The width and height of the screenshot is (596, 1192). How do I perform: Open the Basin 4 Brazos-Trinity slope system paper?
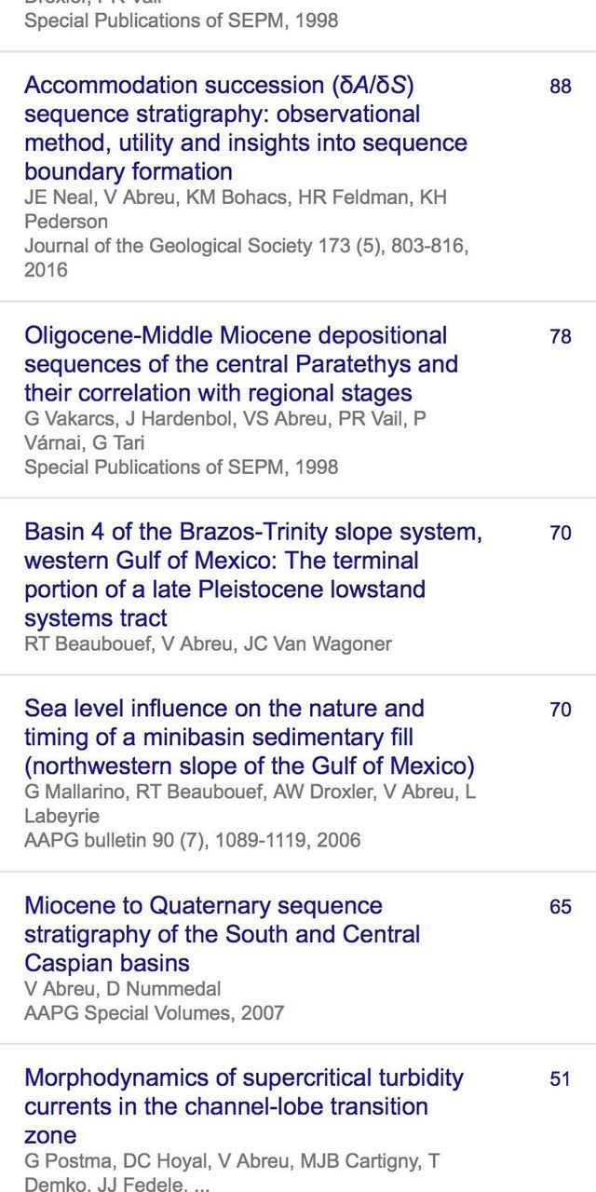pos(253,575)
